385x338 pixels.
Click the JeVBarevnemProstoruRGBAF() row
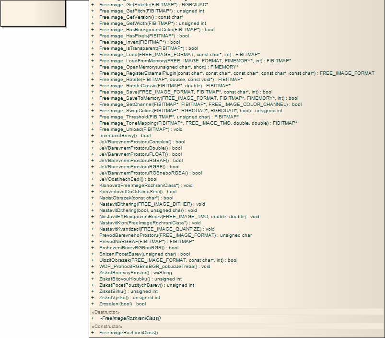(x=141, y=161)
